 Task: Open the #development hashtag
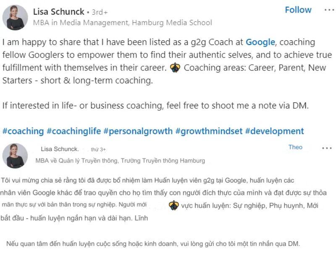click(274, 131)
